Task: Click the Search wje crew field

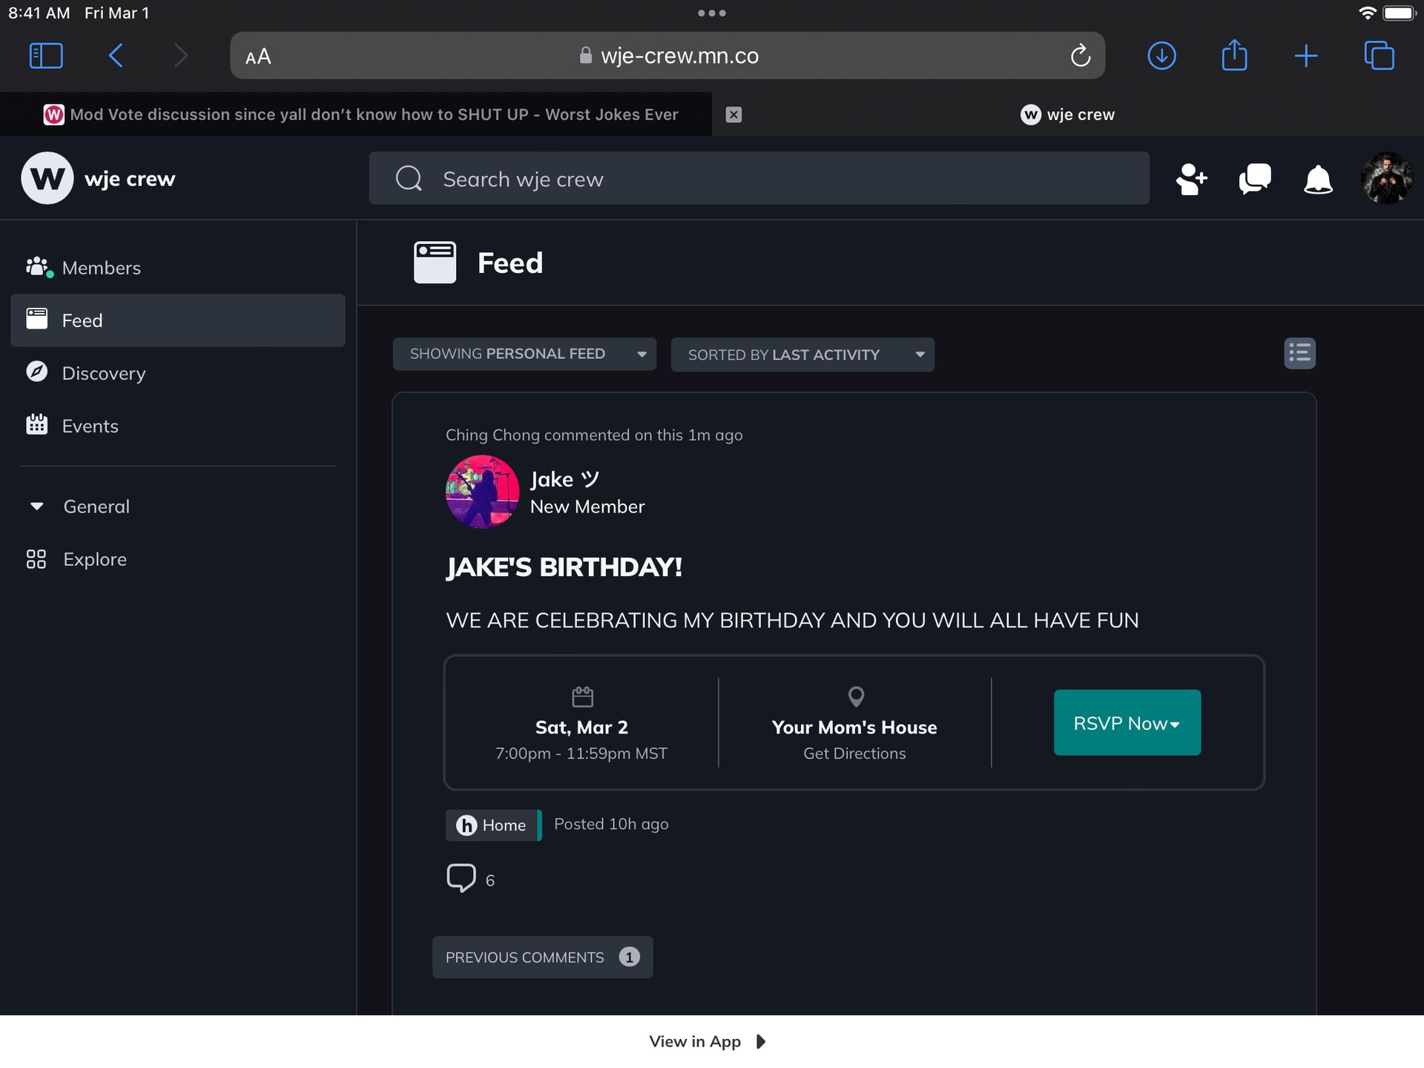Action: 759,179
